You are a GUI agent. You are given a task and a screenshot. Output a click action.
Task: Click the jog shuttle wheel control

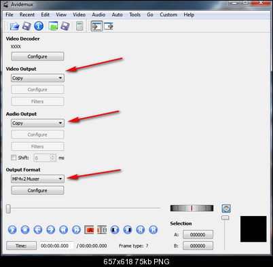coord(192,208)
